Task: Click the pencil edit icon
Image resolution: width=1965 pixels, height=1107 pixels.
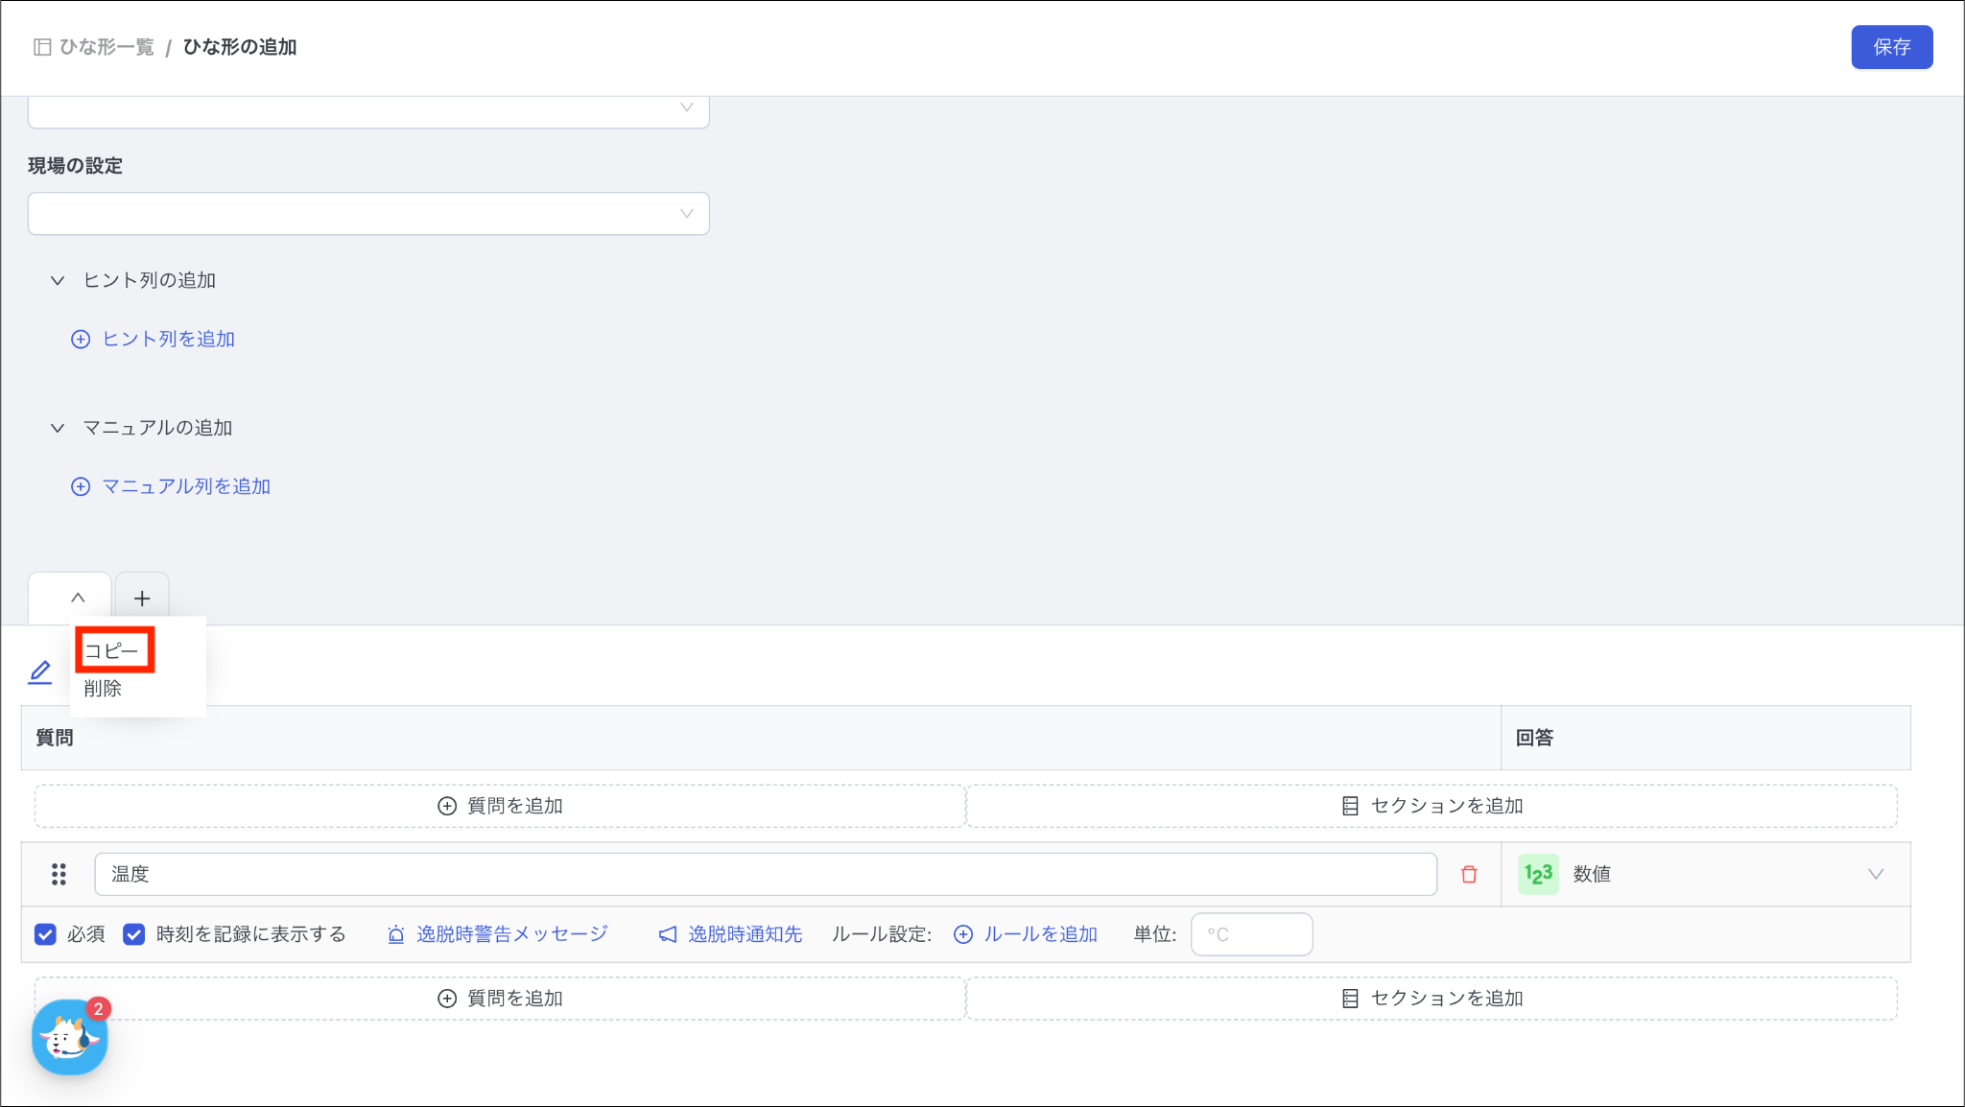Action: click(x=39, y=671)
